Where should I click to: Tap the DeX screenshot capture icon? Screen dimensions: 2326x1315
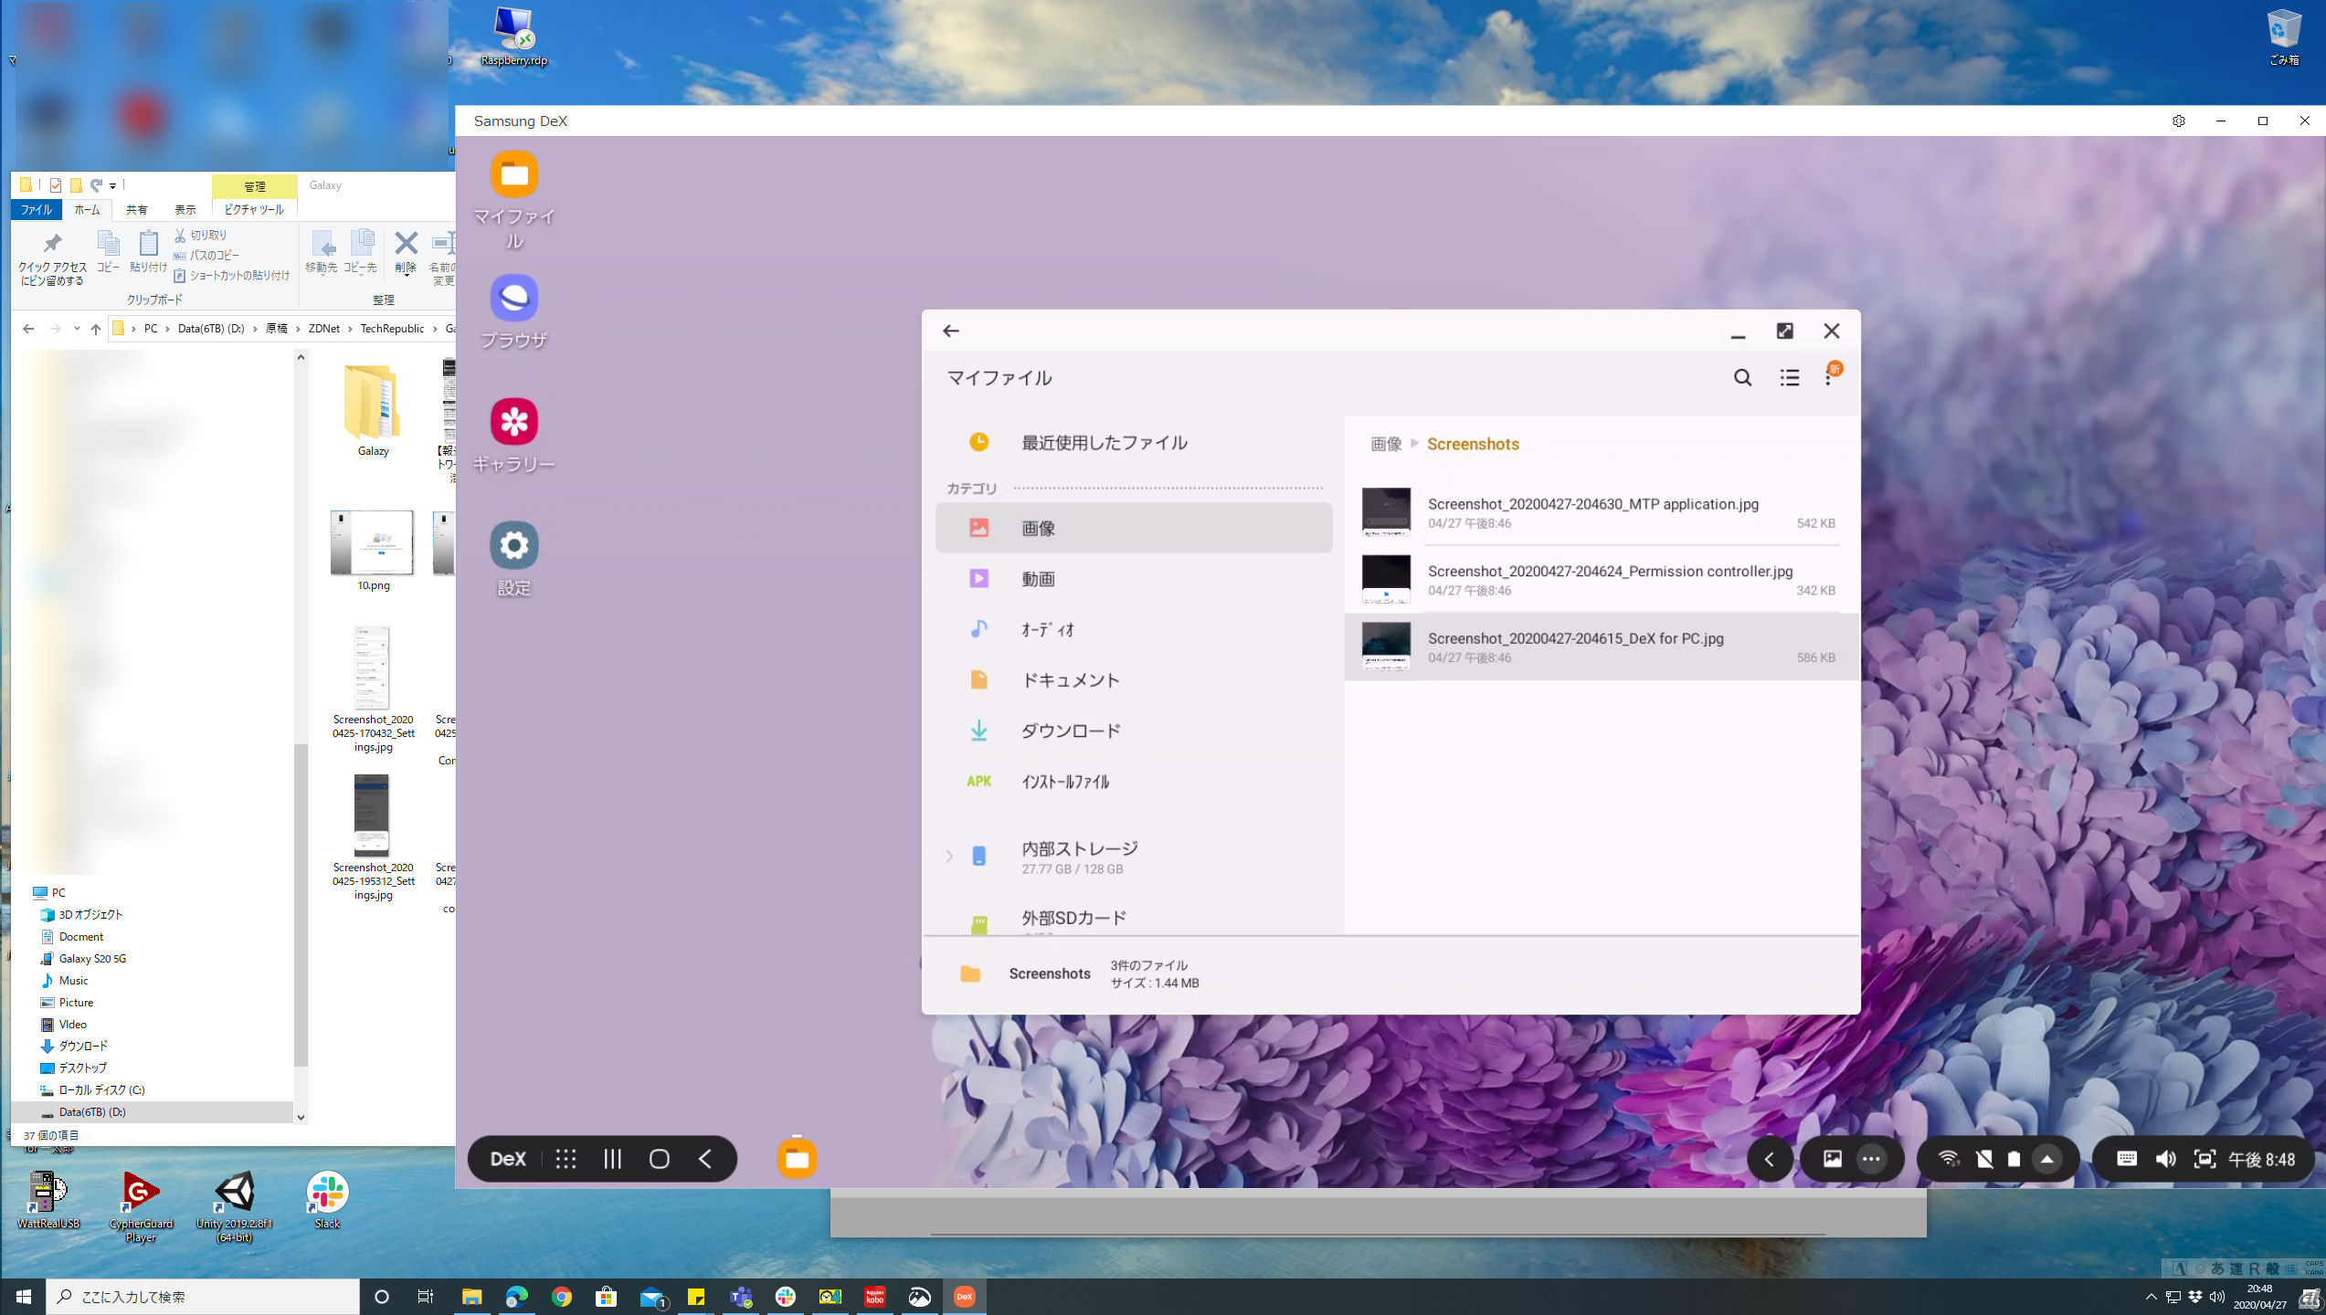coord(2204,1159)
